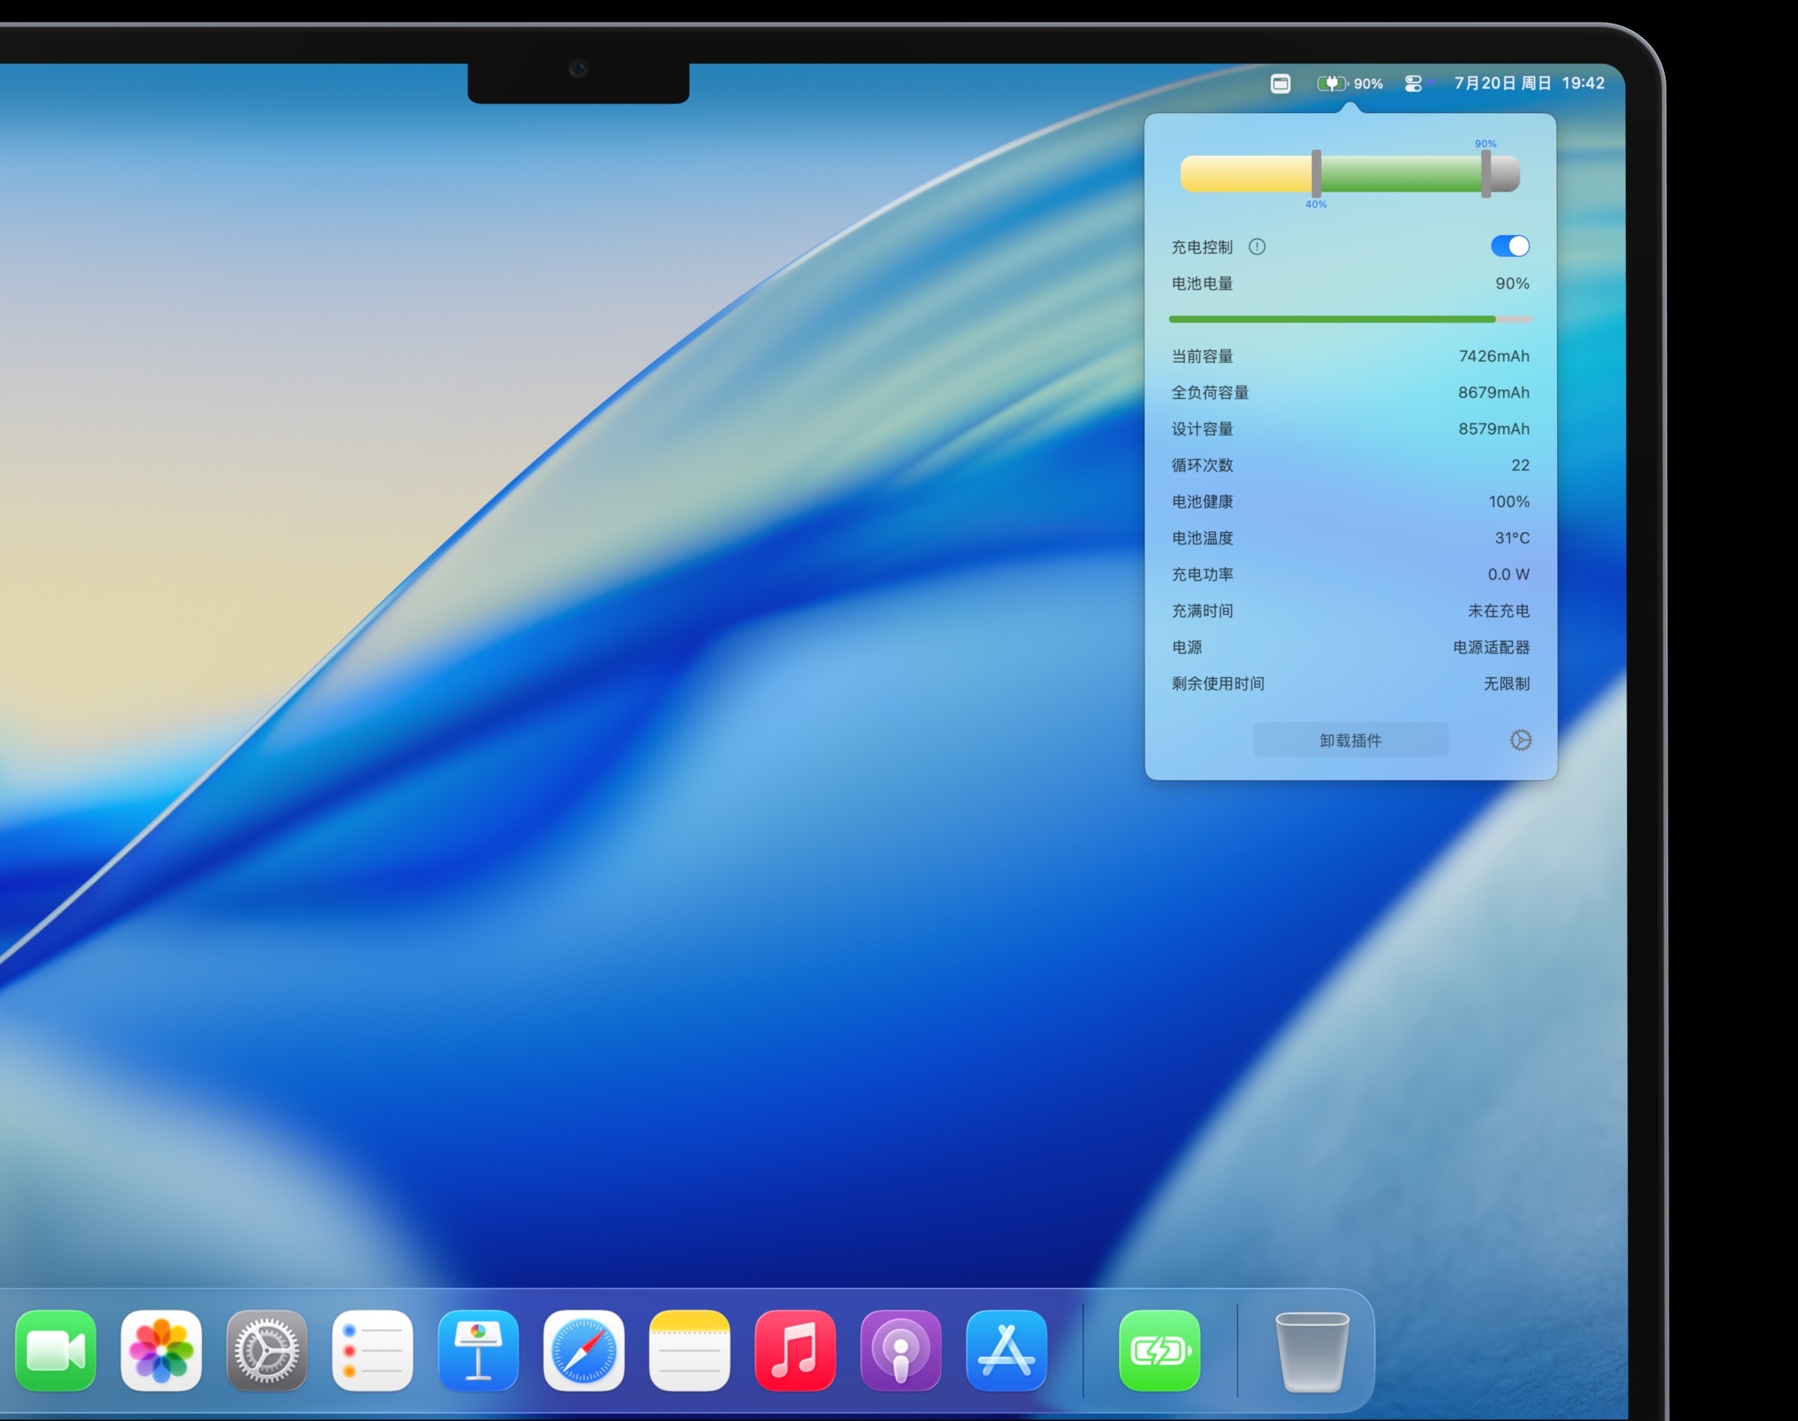
Task: Click the window icon in menu bar
Action: (x=1280, y=83)
